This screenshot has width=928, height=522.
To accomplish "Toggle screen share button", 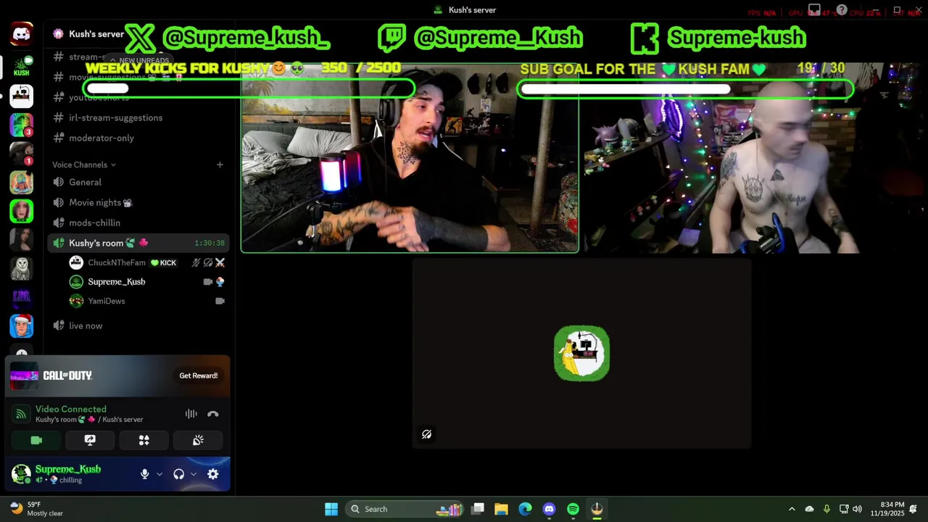I will tap(90, 440).
